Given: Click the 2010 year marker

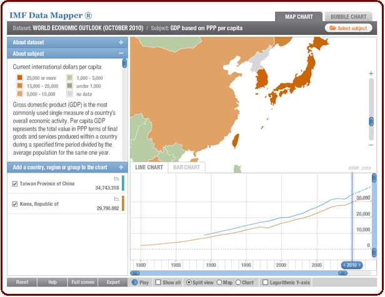Looking at the screenshot, I should click(x=352, y=265).
